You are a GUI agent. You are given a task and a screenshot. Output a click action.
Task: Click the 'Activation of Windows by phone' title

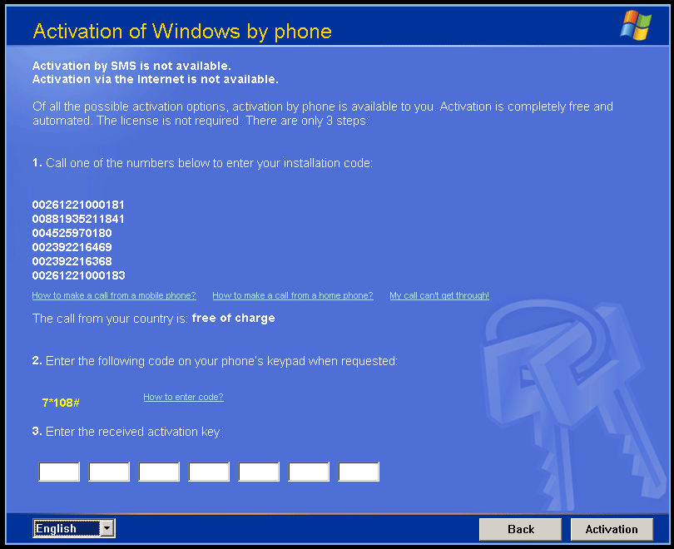pyautogui.click(x=182, y=32)
